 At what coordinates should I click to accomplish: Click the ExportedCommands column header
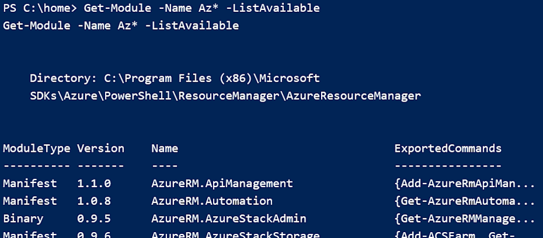448,149
